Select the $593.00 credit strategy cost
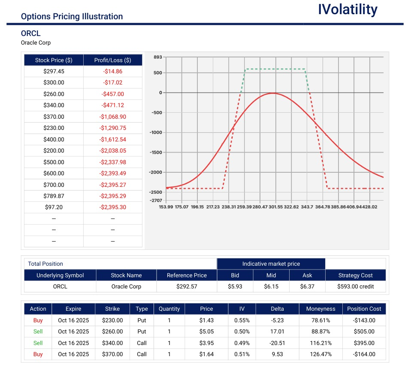This screenshot has width=411, height=369. (355, 287)
